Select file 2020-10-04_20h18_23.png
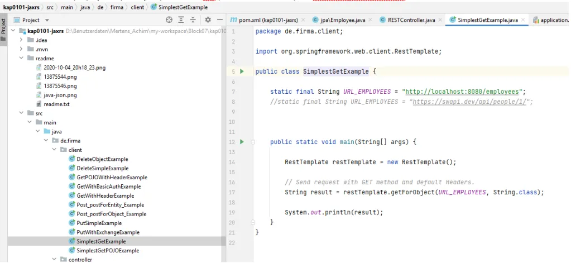 [x=75, y=68]
